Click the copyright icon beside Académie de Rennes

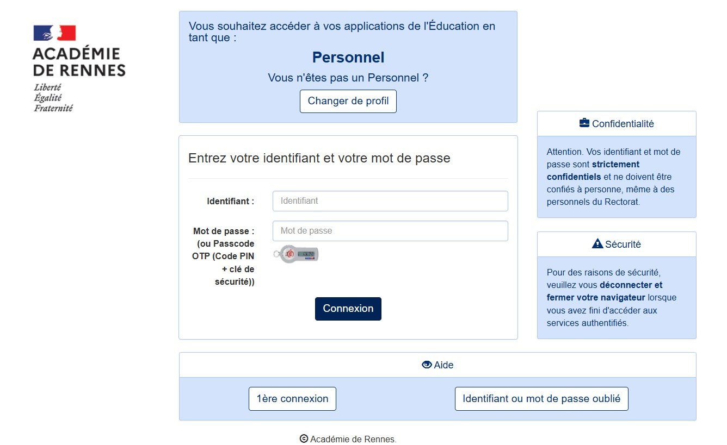[x=303, y=438]
